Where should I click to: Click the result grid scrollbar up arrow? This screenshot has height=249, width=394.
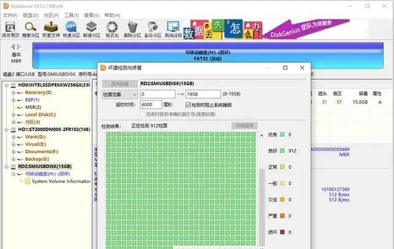[x=261, y=136]
